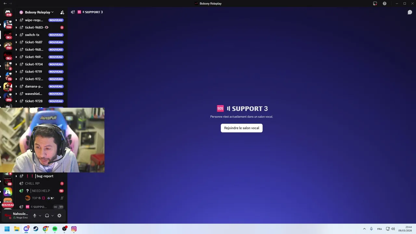Click the 00 99 user limit badge

point(58,207)
